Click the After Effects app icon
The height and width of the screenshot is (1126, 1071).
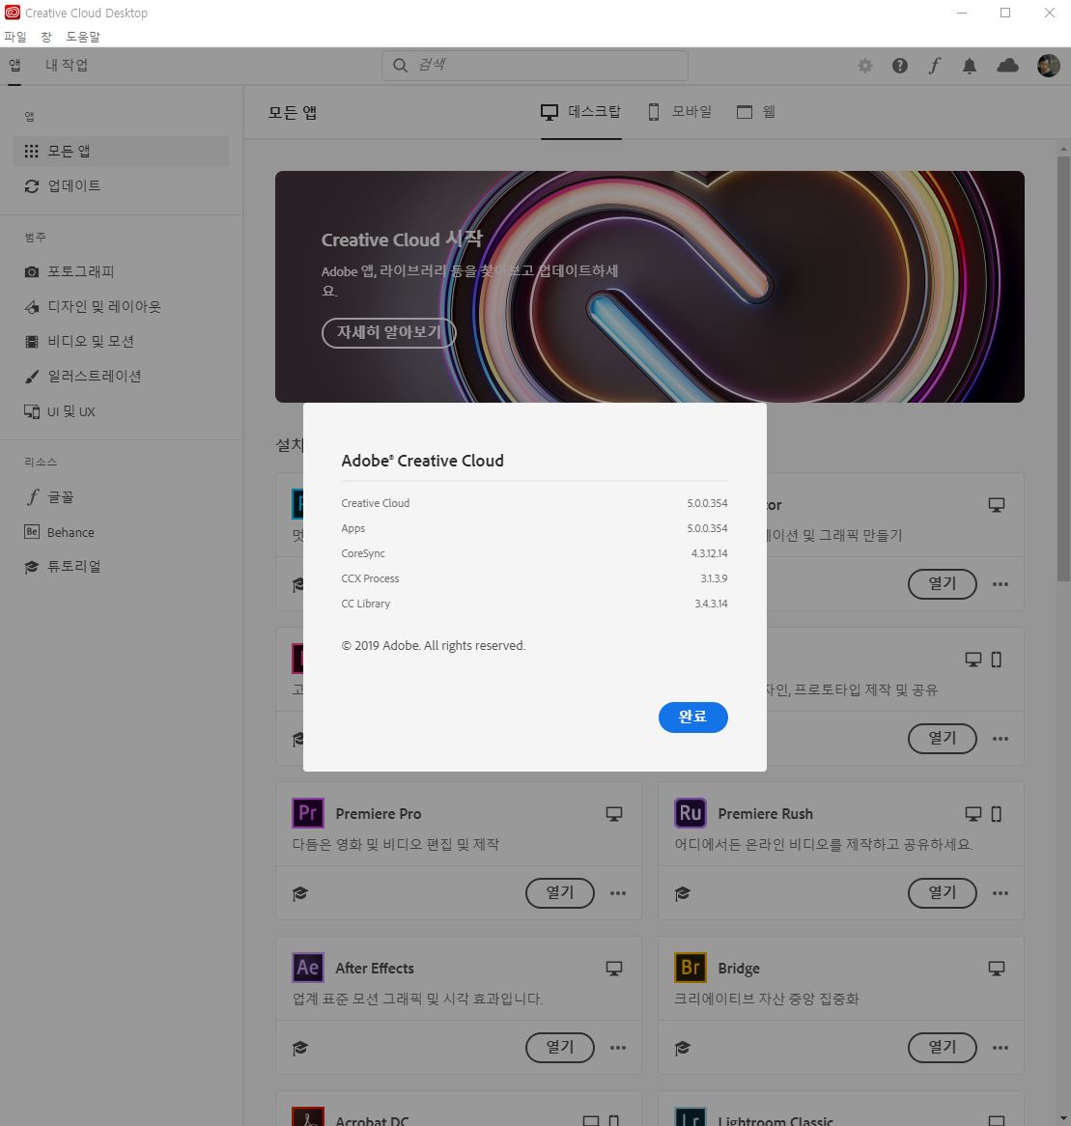coord(307,968)
